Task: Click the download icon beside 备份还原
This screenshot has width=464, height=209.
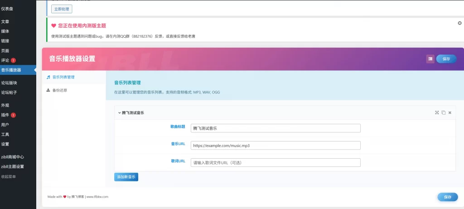Action: point(48,90)
